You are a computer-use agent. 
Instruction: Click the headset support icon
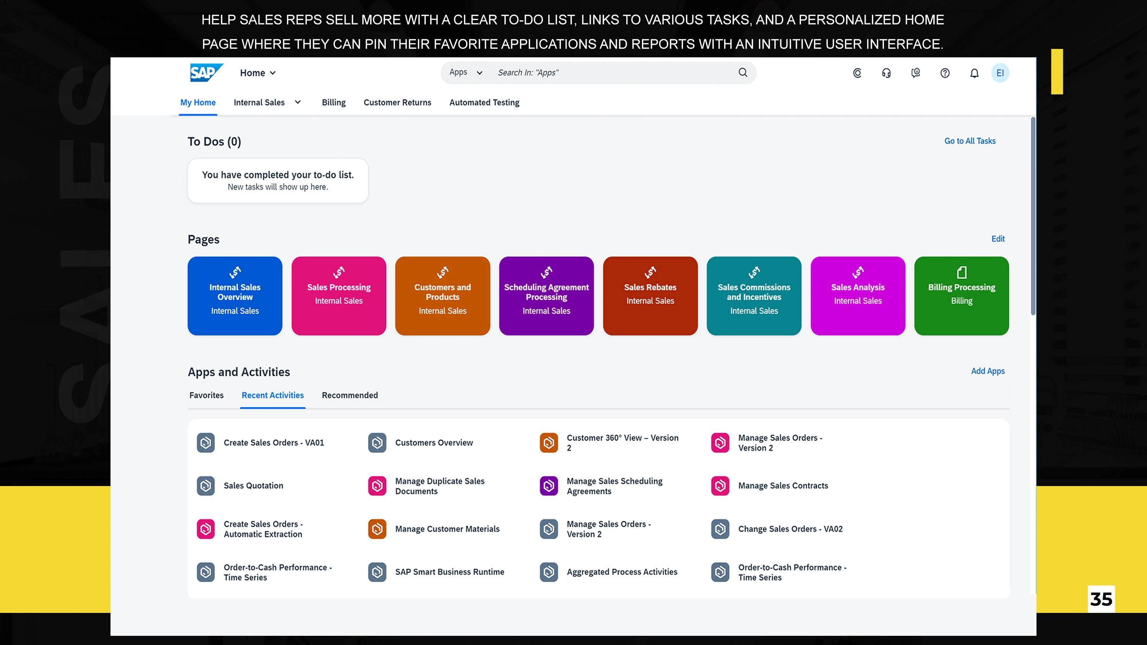(886, 73)
